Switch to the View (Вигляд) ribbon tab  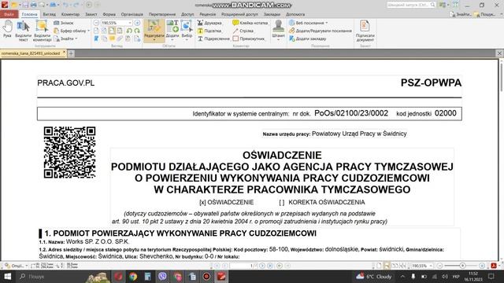[x=49, y=14]
